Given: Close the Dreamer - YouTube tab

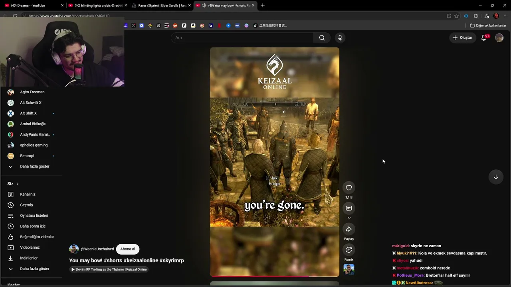Looking at the screenshot, I should (x=62, y=6).
